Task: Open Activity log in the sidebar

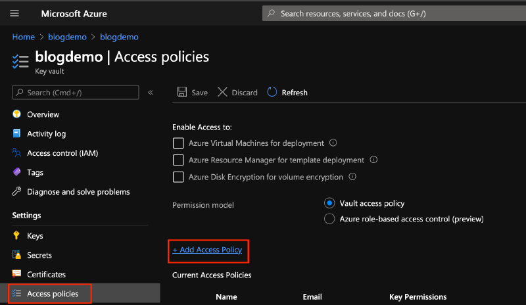Action: coord(46,133)
